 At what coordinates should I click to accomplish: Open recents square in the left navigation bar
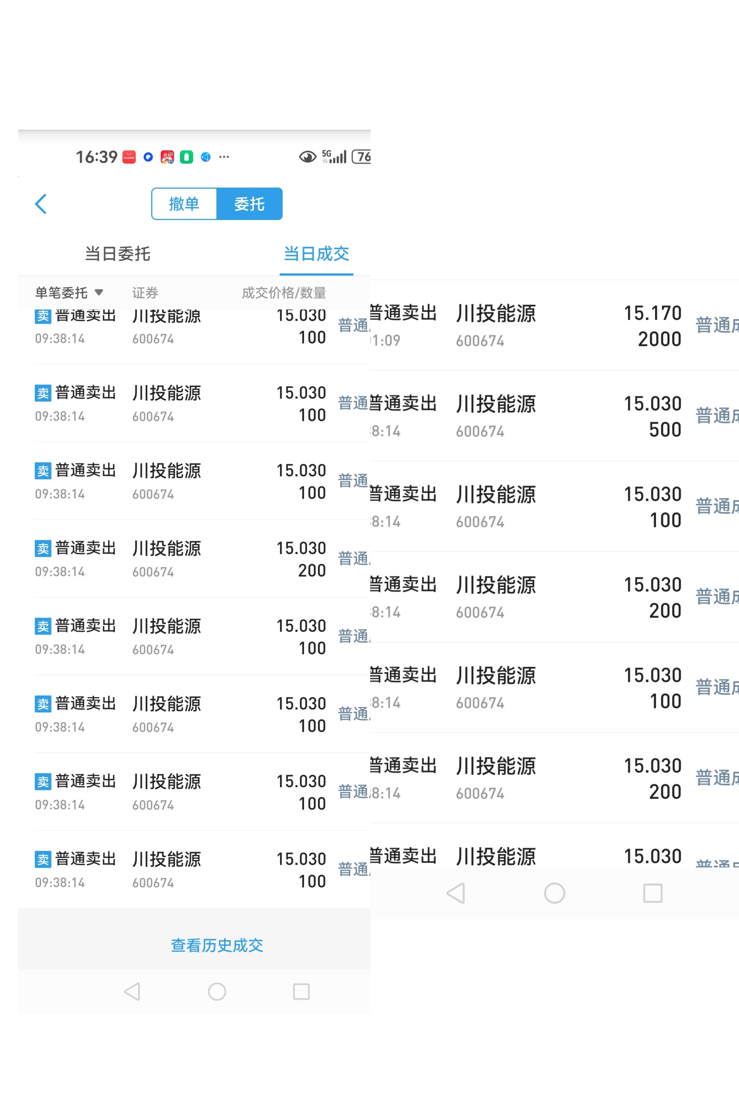coord(301,991)
